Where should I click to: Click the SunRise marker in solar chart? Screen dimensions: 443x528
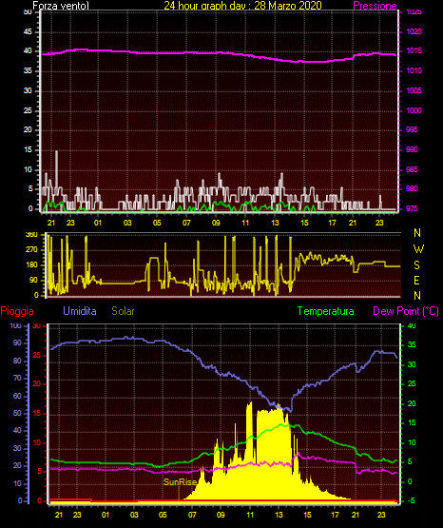click(x=180, y=482)
